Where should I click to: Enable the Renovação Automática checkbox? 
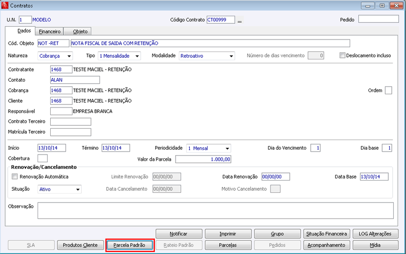(15, 176)
